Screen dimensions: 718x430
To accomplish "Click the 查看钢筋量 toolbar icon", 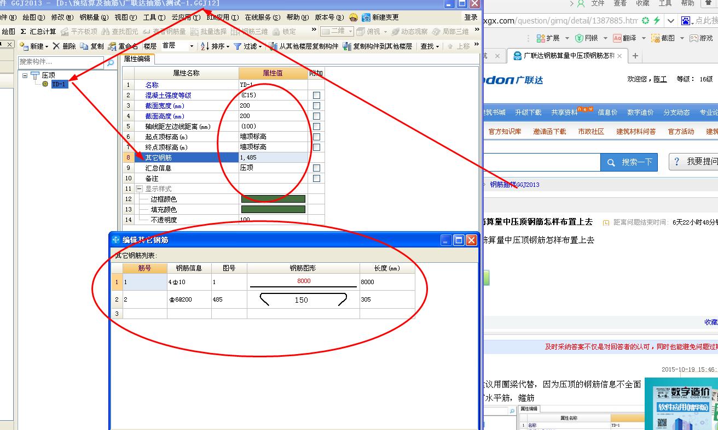I will click(x=147, y=32).
